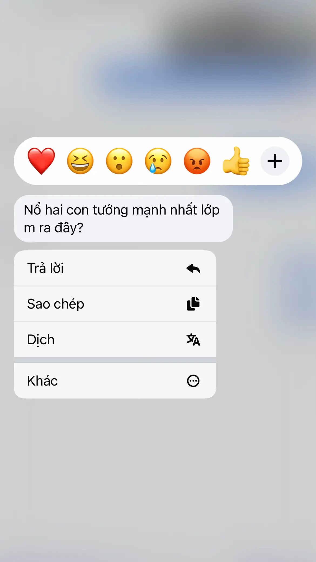Dismiss menu by tapping blurred background below
This screenshot has width=316, height=562.
point(158,481)
